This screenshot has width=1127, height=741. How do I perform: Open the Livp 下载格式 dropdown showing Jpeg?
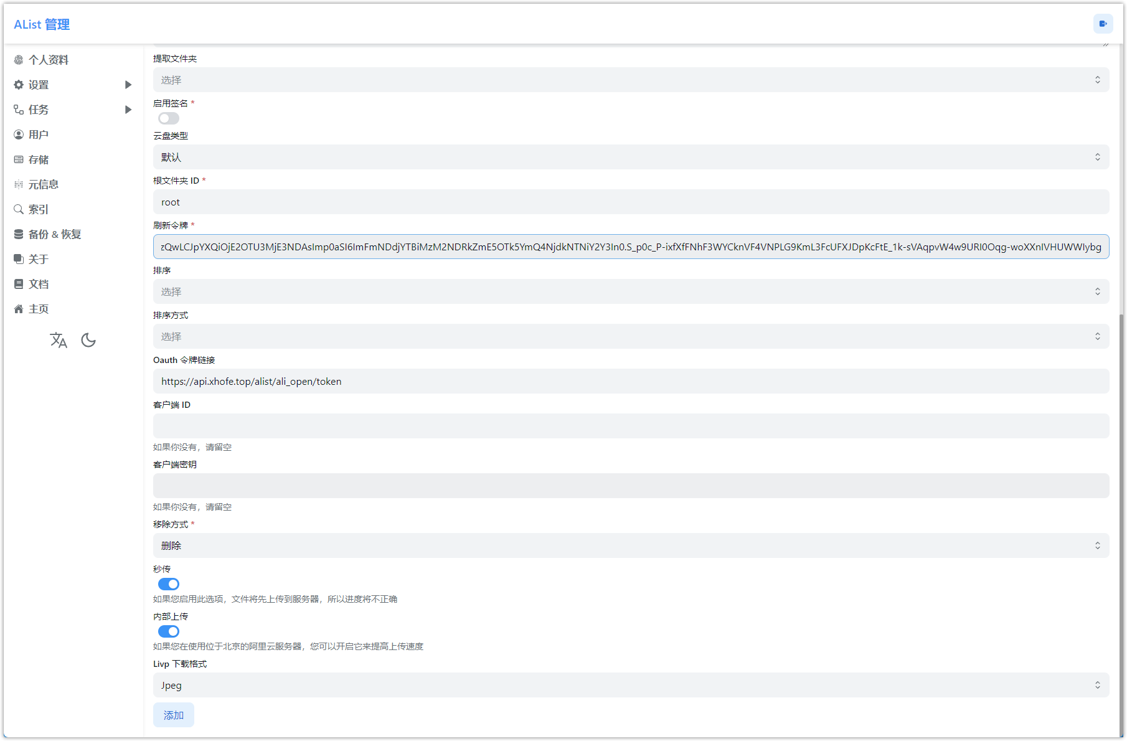(631, 686)
